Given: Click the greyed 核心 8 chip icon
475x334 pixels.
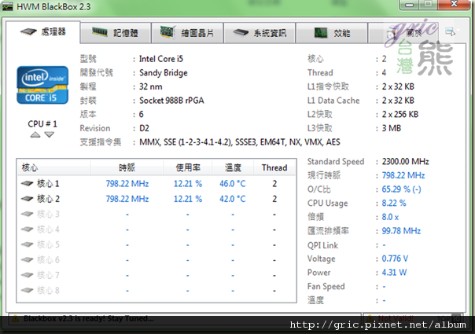Looking at the screenshot, I should [x=27, y=291].
